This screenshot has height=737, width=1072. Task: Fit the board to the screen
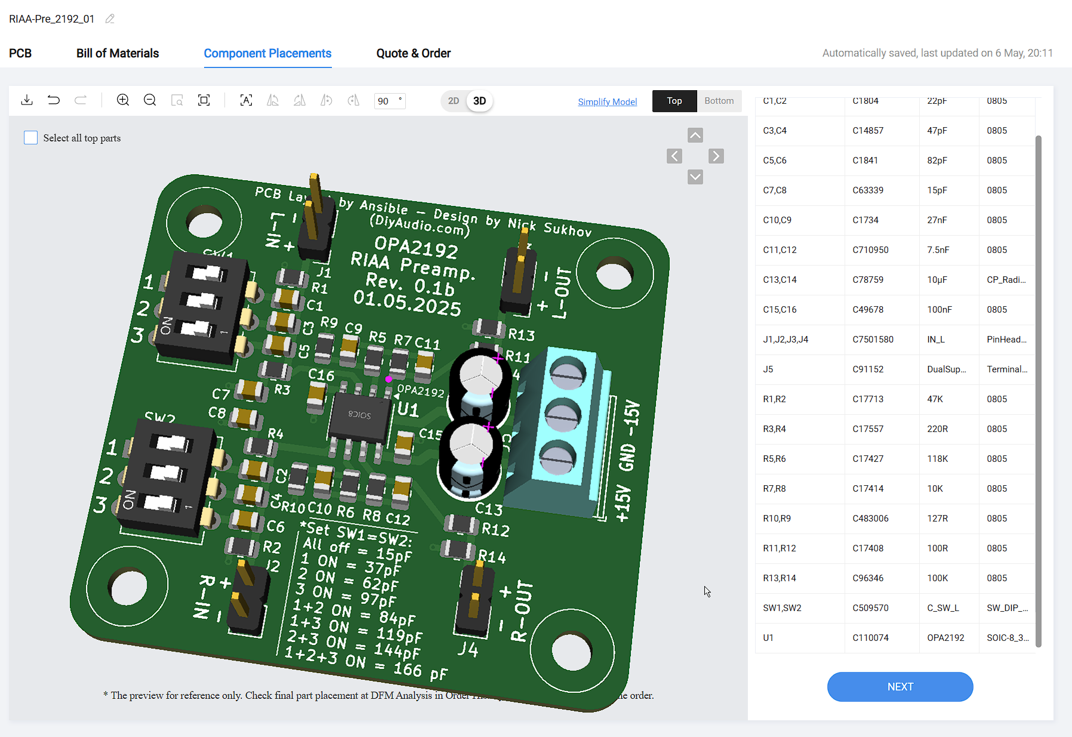pos(204,100)
